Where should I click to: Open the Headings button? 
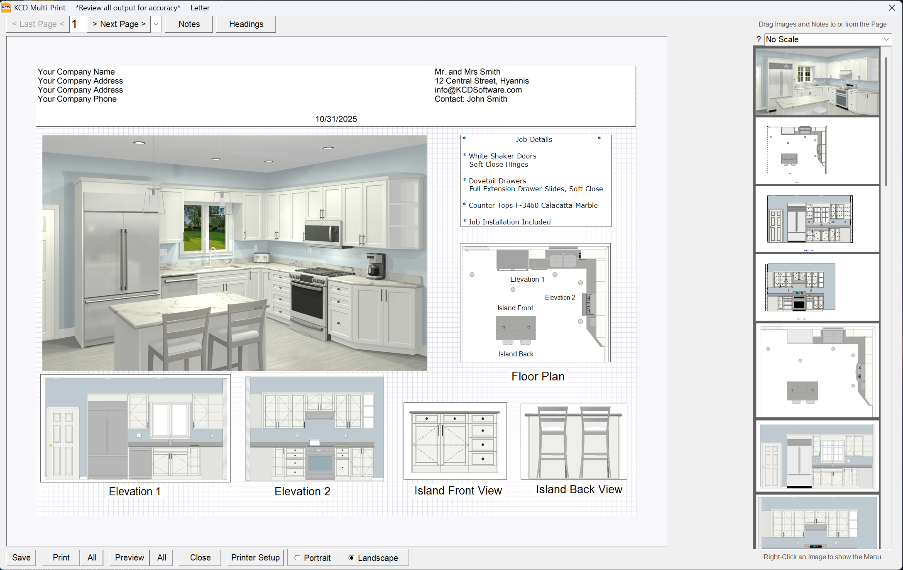(x=246, y=24)
